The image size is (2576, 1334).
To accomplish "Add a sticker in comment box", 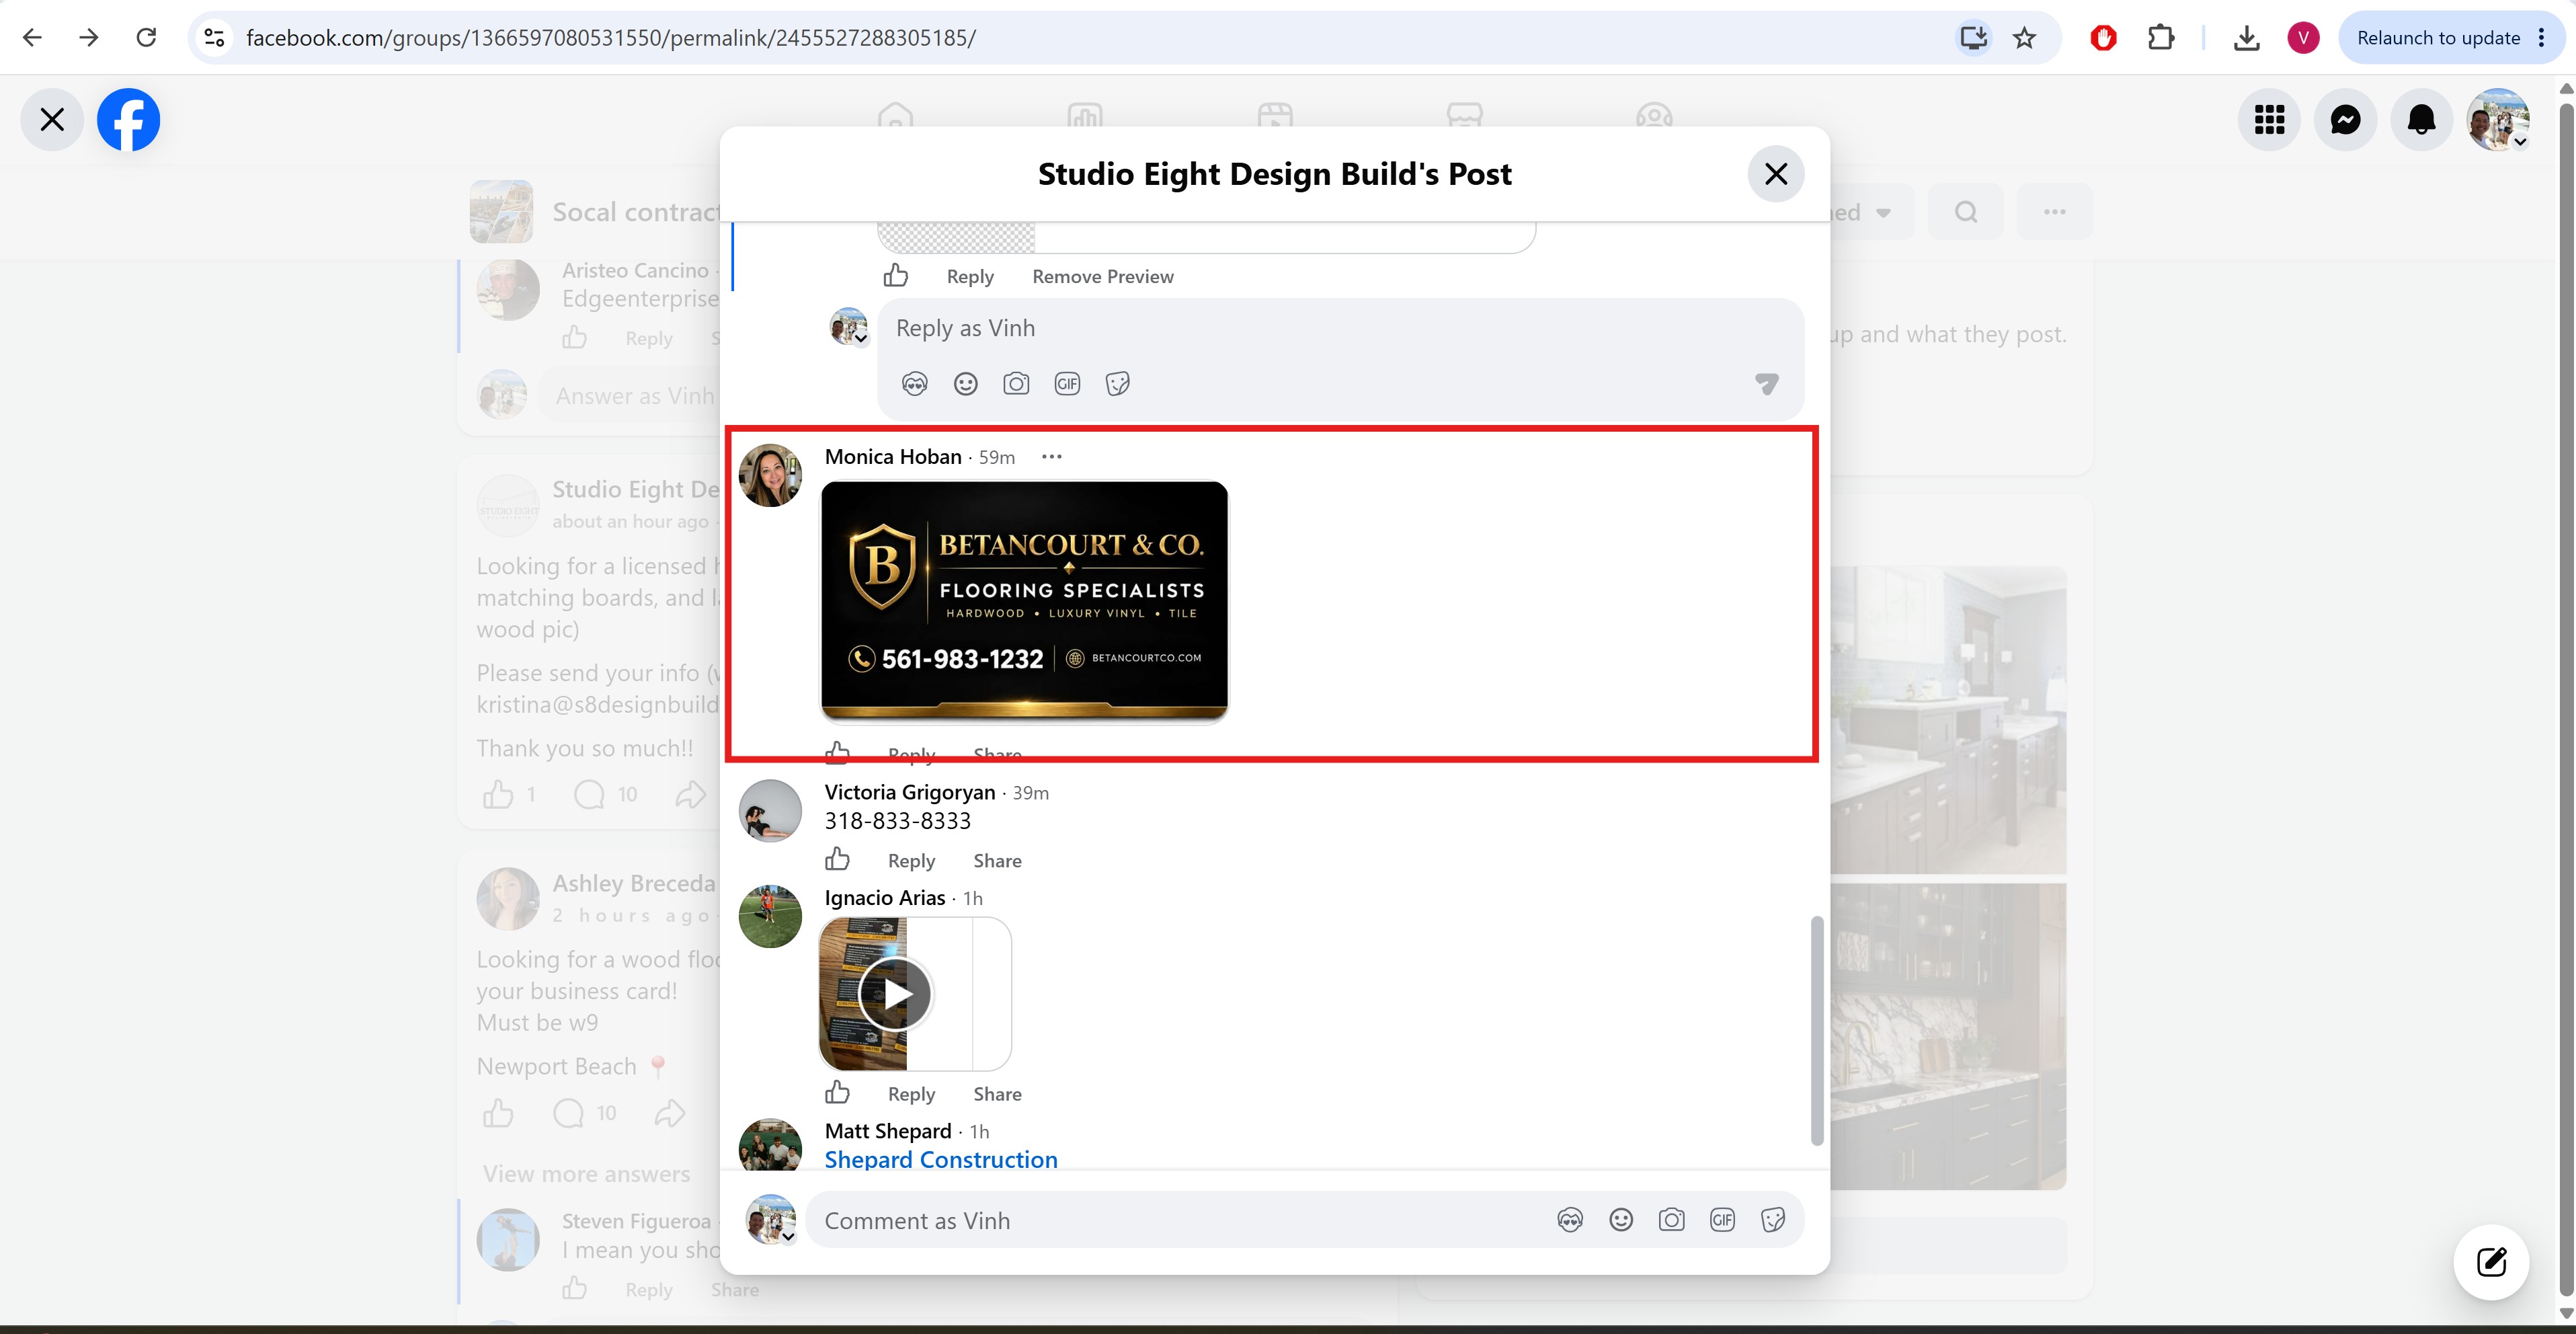I will click(x=1773, y=1220).
